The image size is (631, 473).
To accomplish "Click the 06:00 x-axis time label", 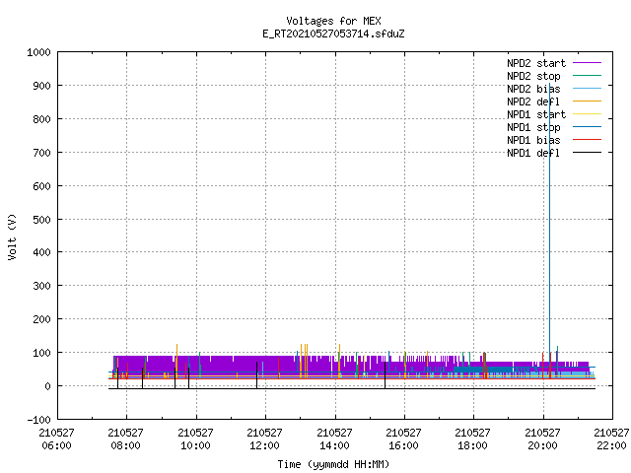I will (x=56, y=445).
